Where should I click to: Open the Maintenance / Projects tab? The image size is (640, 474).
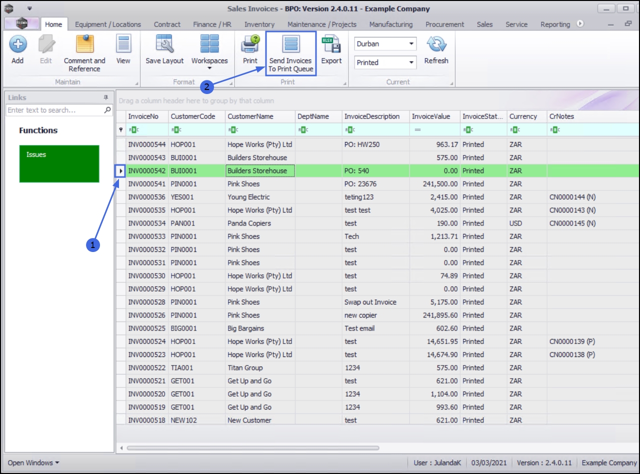pyautogui.click(x=322, y=24)
